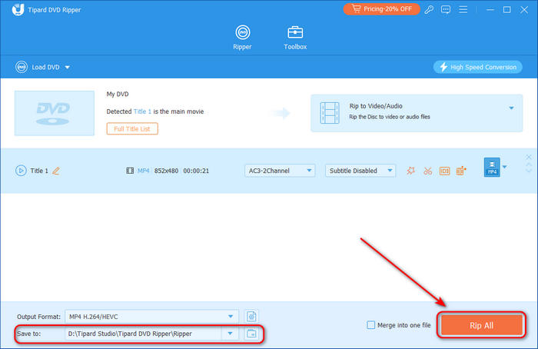This screenshot has width=538, height=349.
Task: Switch to the Ripper tab
Action: pyautogui.click(x=242, y=38)
